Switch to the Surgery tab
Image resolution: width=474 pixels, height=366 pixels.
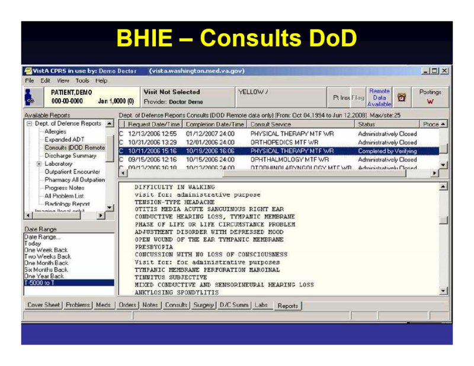[x=203, y=305]
